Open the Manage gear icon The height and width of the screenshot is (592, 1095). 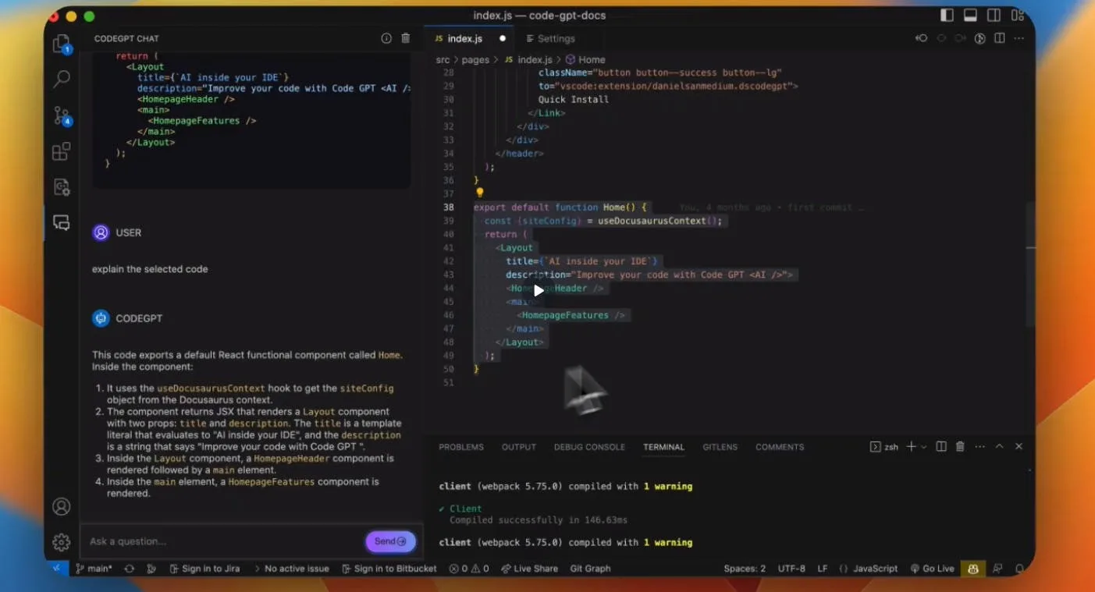61,541
